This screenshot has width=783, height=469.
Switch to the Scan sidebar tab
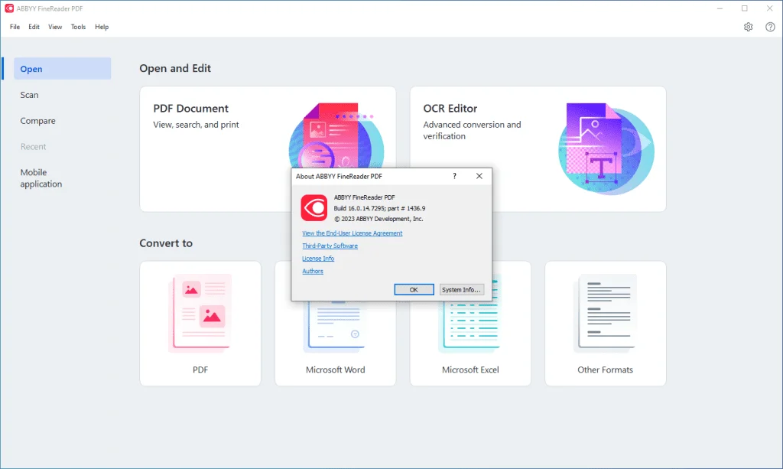click(x=29, y=95)
